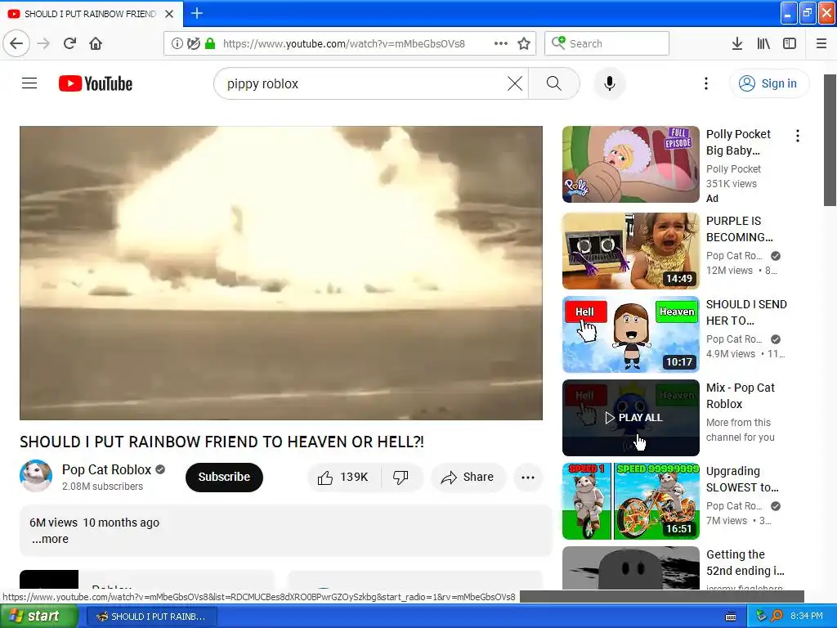
Task: Open YouTube settings three-dot menu
Action: pos(706,83)
